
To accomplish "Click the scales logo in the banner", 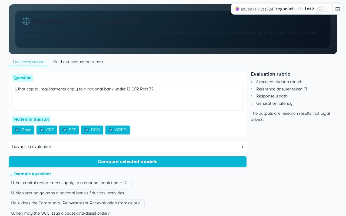I will [x=26, y=21].
